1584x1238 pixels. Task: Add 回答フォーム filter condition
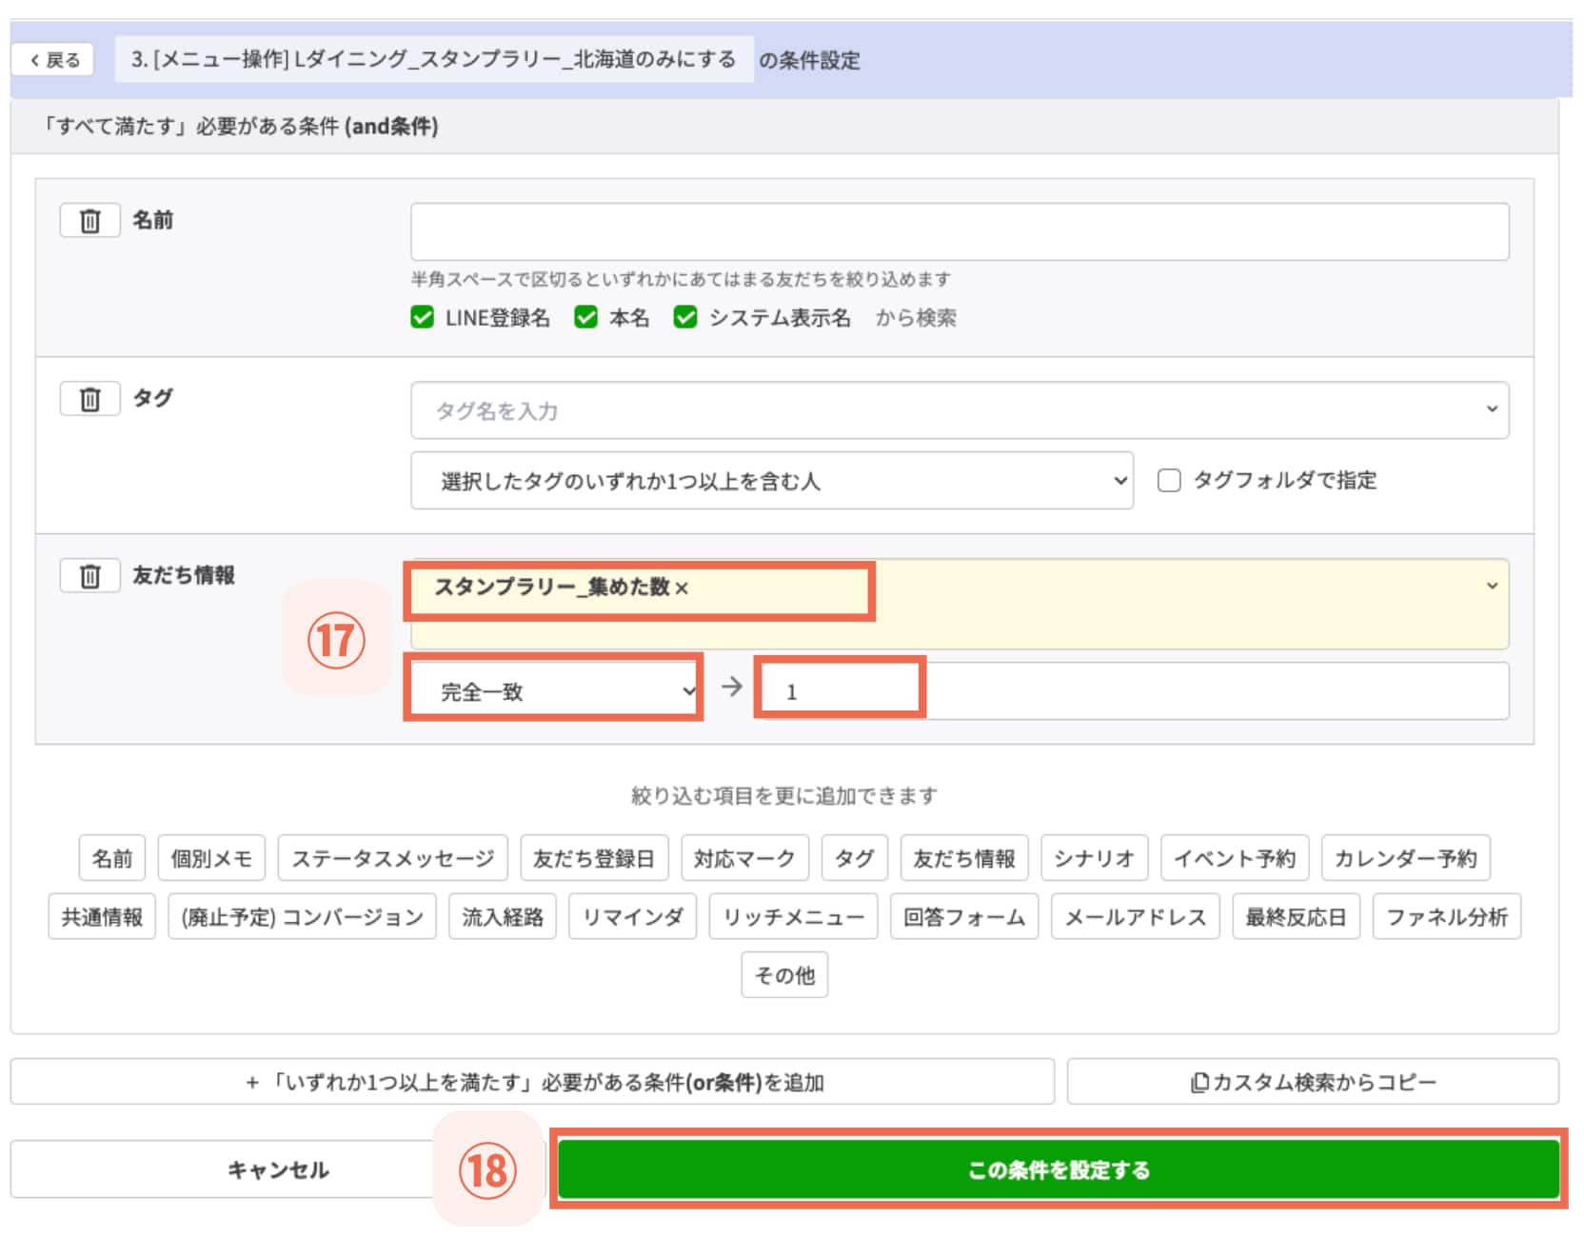coord(964,916)
